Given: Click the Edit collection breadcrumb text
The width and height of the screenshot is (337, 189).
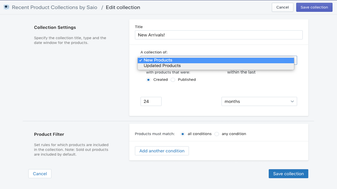Looking at the screenshot, I should (x=123, y=7).
